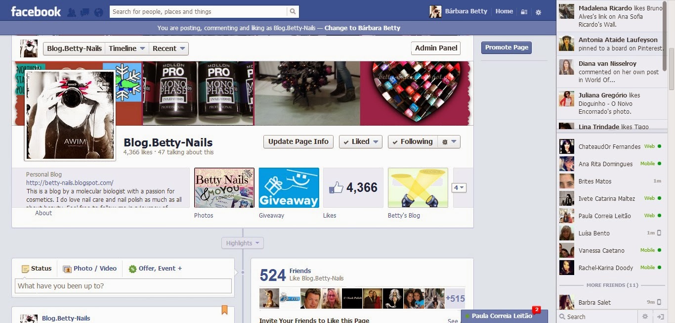Click the orange bookmark icon on post
Screen dimensions: 675x323
(224, 310)
